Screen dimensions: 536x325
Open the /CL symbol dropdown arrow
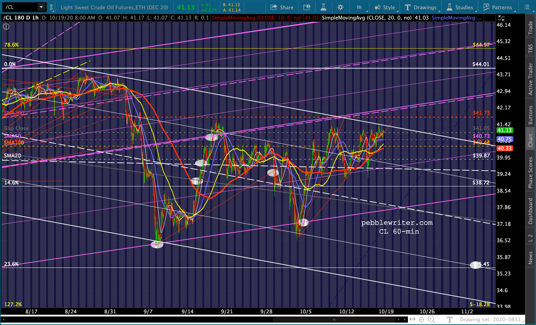tap(41, 7)
